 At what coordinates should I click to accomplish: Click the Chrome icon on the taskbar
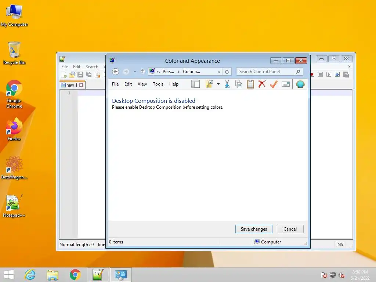75,275
